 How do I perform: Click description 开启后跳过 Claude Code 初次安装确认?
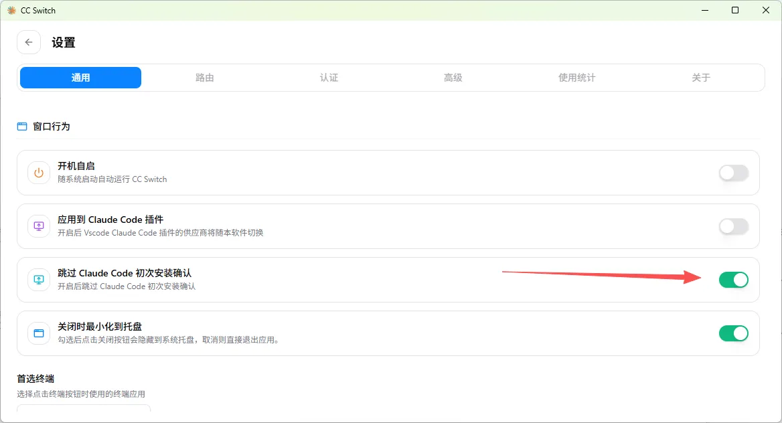click(126, 286)
